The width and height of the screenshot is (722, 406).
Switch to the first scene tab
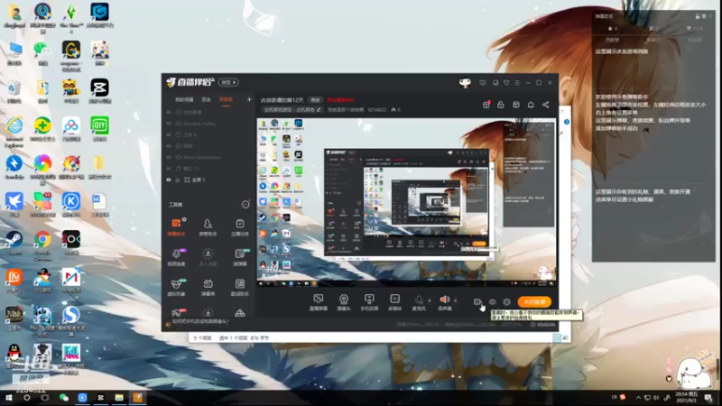[x=184, y=99]
